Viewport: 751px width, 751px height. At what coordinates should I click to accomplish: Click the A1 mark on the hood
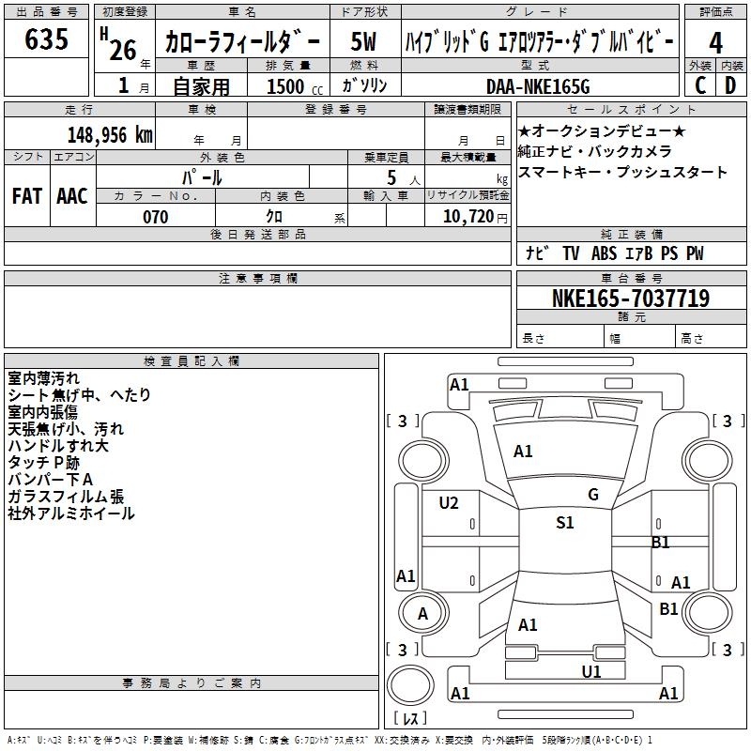tap(523, 452)
